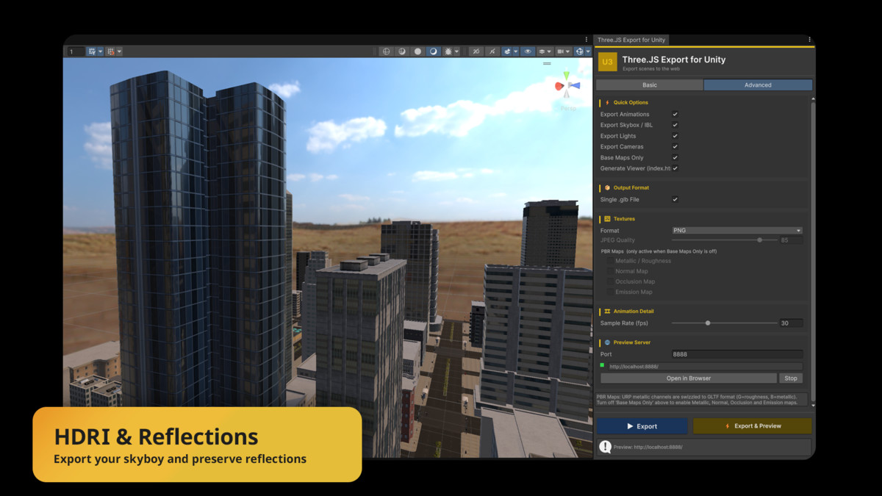The image size is (882, 496).
Task: Click the Scene view orientation gizmo
Action: 567,87
